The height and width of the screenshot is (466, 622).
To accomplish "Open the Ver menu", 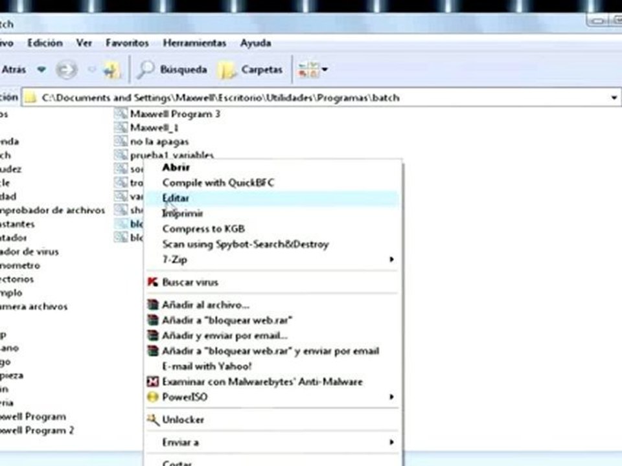I will point(84,43).
